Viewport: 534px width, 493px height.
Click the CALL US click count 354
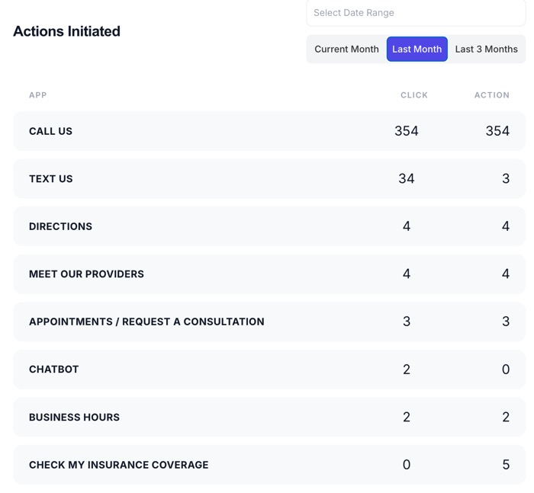[x=407, y=131]
